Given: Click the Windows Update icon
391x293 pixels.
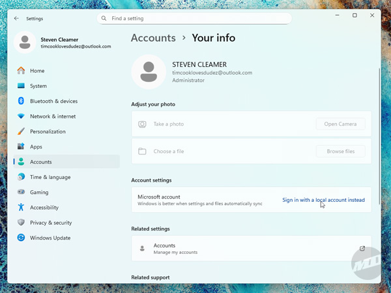Looking at the screenshot, I should [22, 238].
